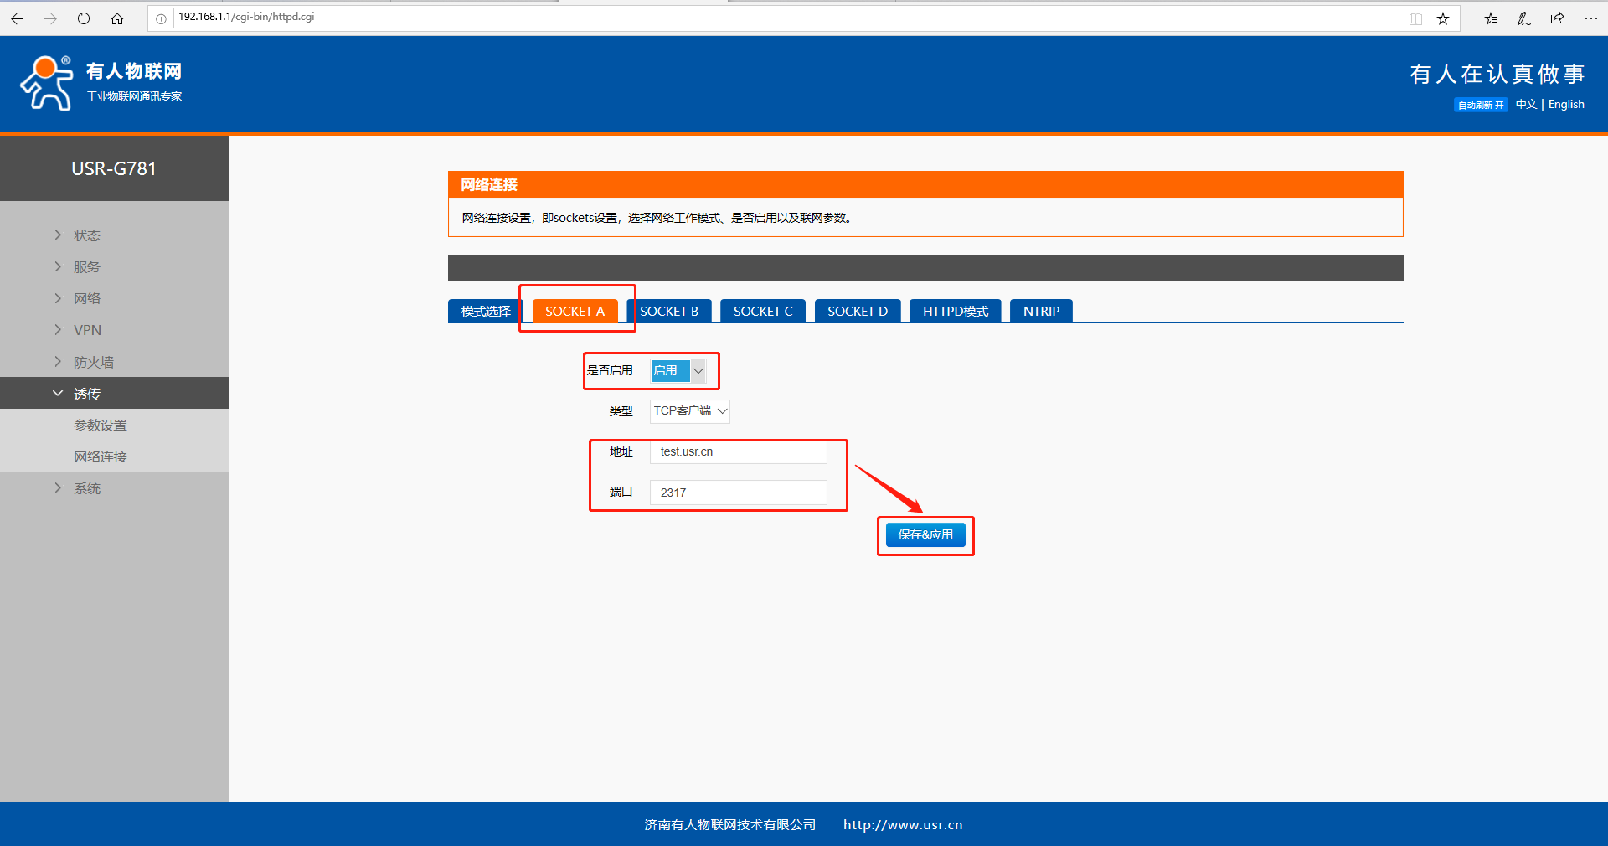This screenshot has width=1608, height=846.
Task: Expand the 状态 sidebar section
Action: tap(86, 235)
